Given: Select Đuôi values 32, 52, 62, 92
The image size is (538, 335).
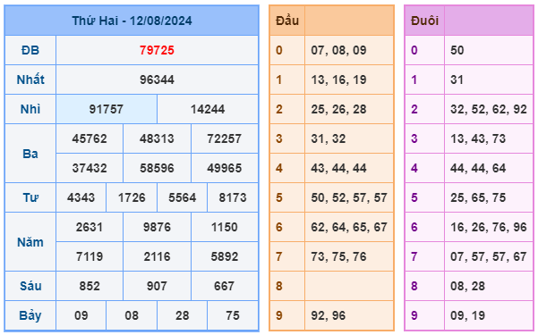Looking at the screenshot, I should (x=489, y=109).
